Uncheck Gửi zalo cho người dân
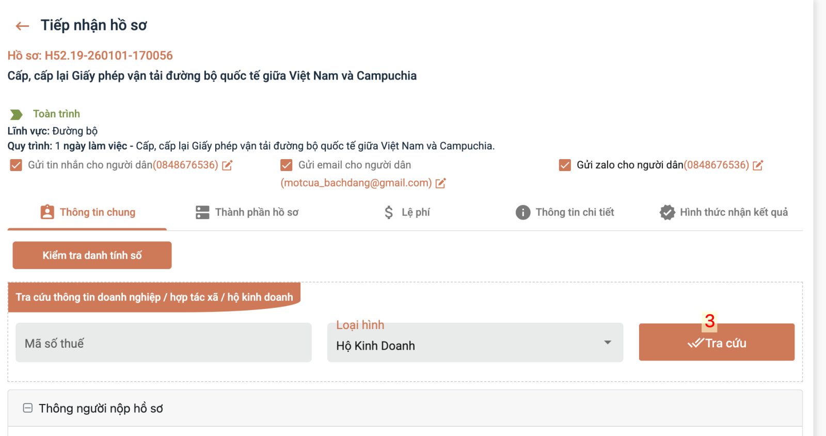 565,165
